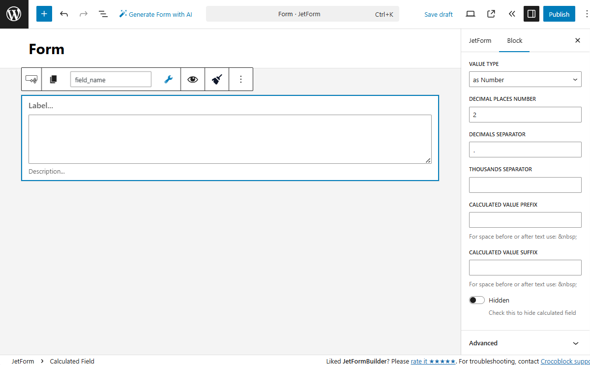Image resolution: width=590 pixels, height=365 pixels.
Task: Click the Decimal Places Number field
Action: pos(525,115)
